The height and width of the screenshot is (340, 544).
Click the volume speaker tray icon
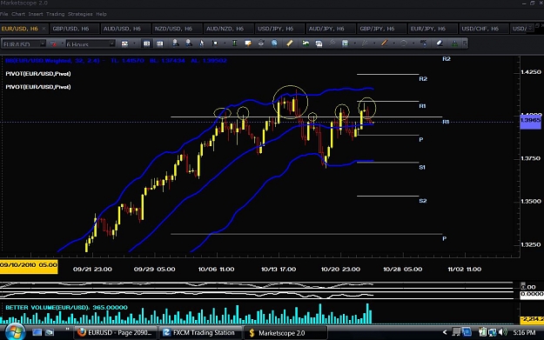[502, 332]
